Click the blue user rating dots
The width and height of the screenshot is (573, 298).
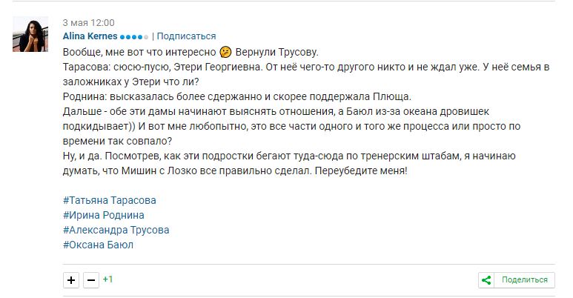coord(134,36)
